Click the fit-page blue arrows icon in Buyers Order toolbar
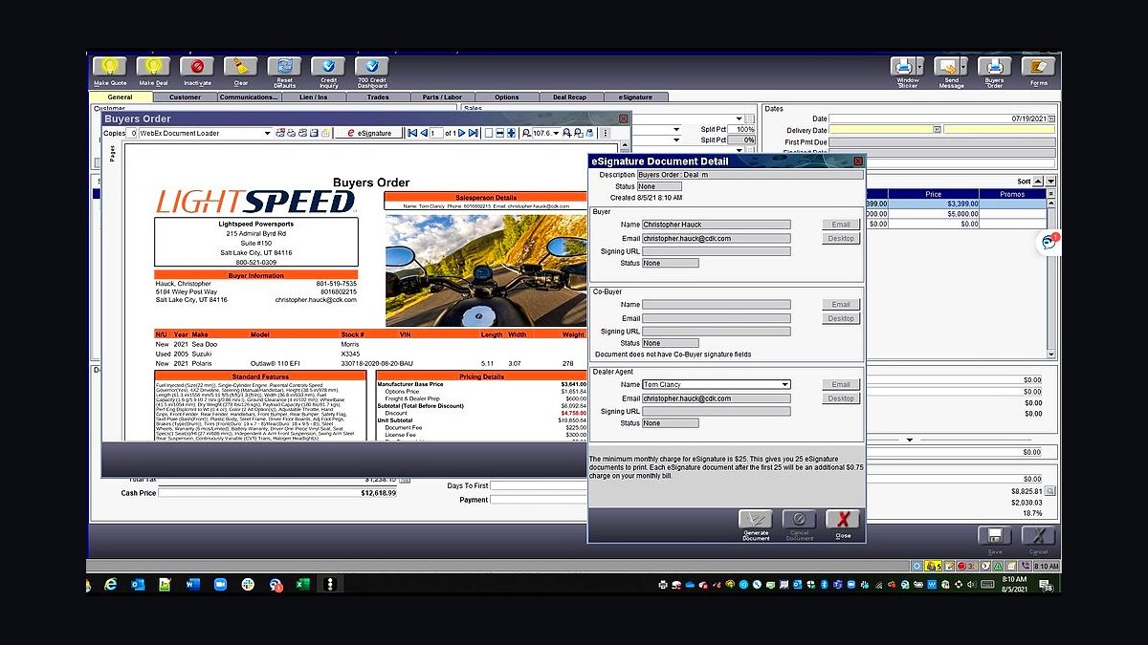The image size is (1148, 645). [511, 133]
